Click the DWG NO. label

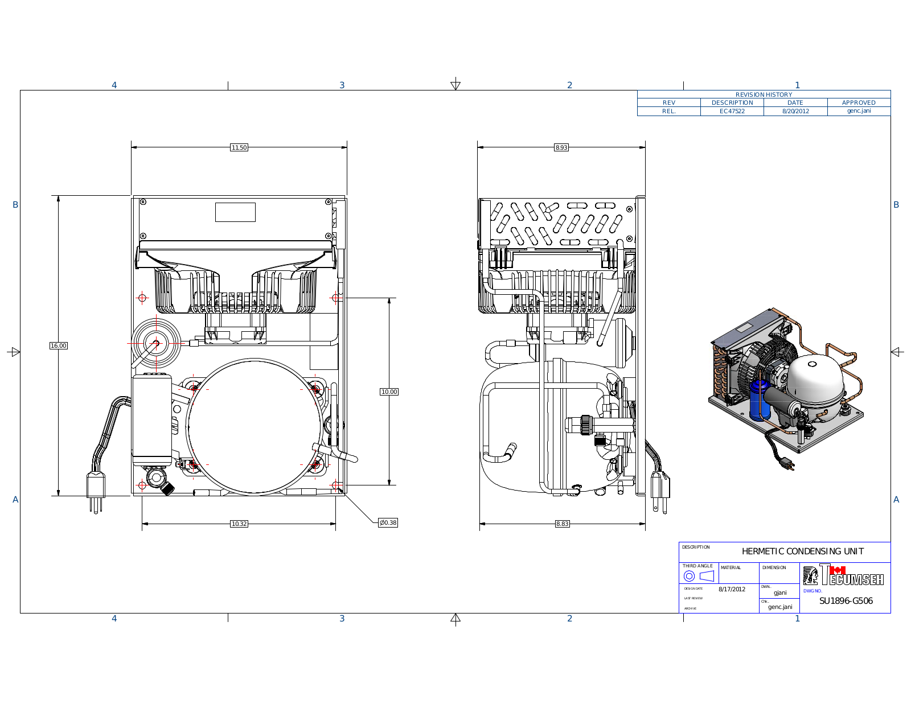(812, 591)
